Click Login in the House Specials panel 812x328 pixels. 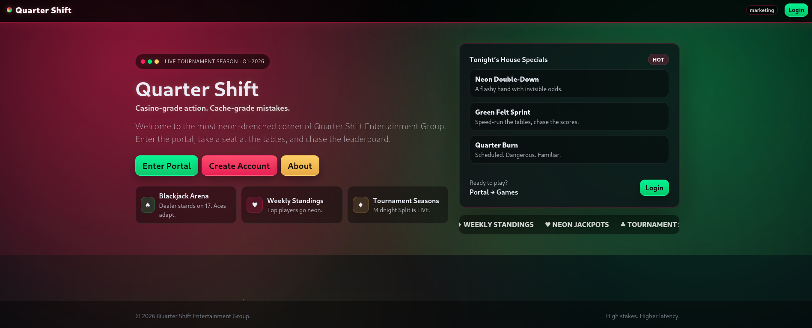point(654,188)
